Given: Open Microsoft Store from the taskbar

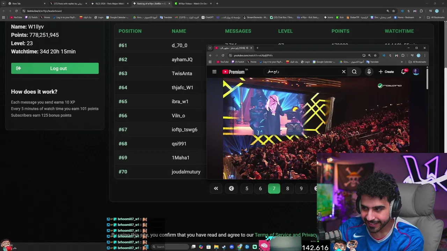Looking at the screenshot, I should coord(208,247).
